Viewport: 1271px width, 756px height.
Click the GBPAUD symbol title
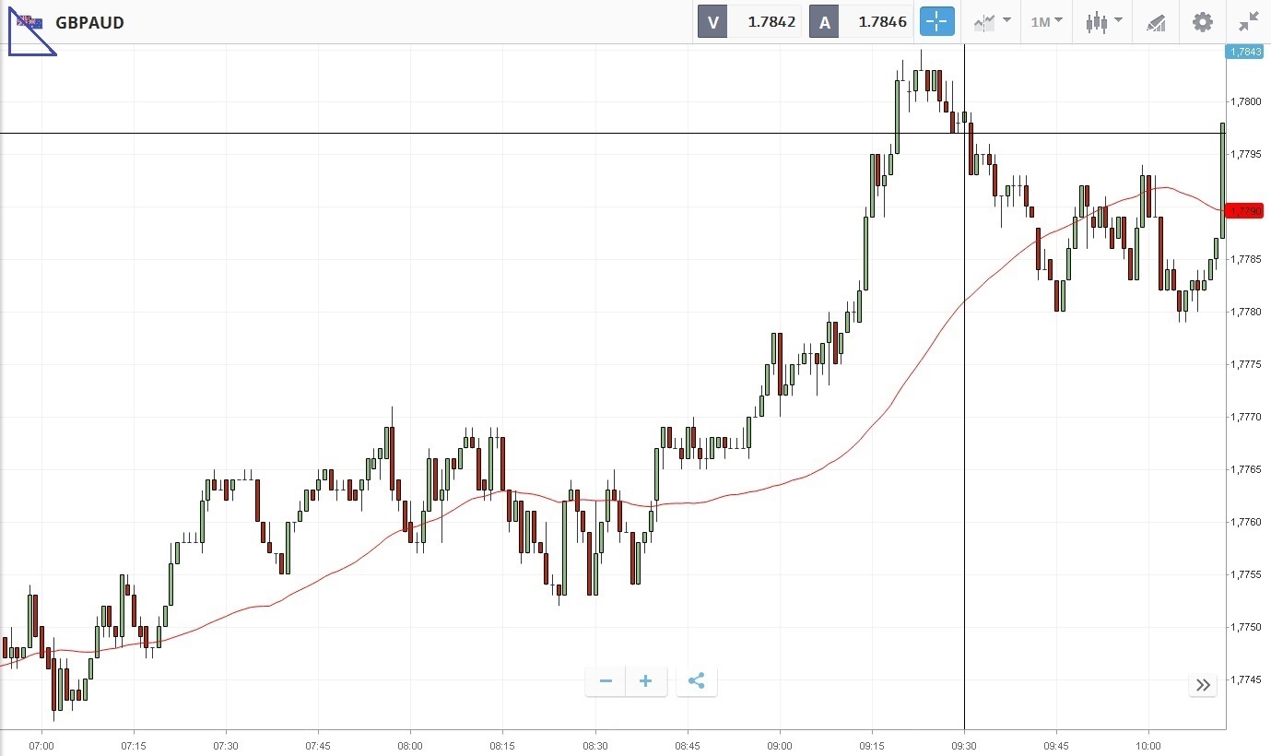[89, 22]
